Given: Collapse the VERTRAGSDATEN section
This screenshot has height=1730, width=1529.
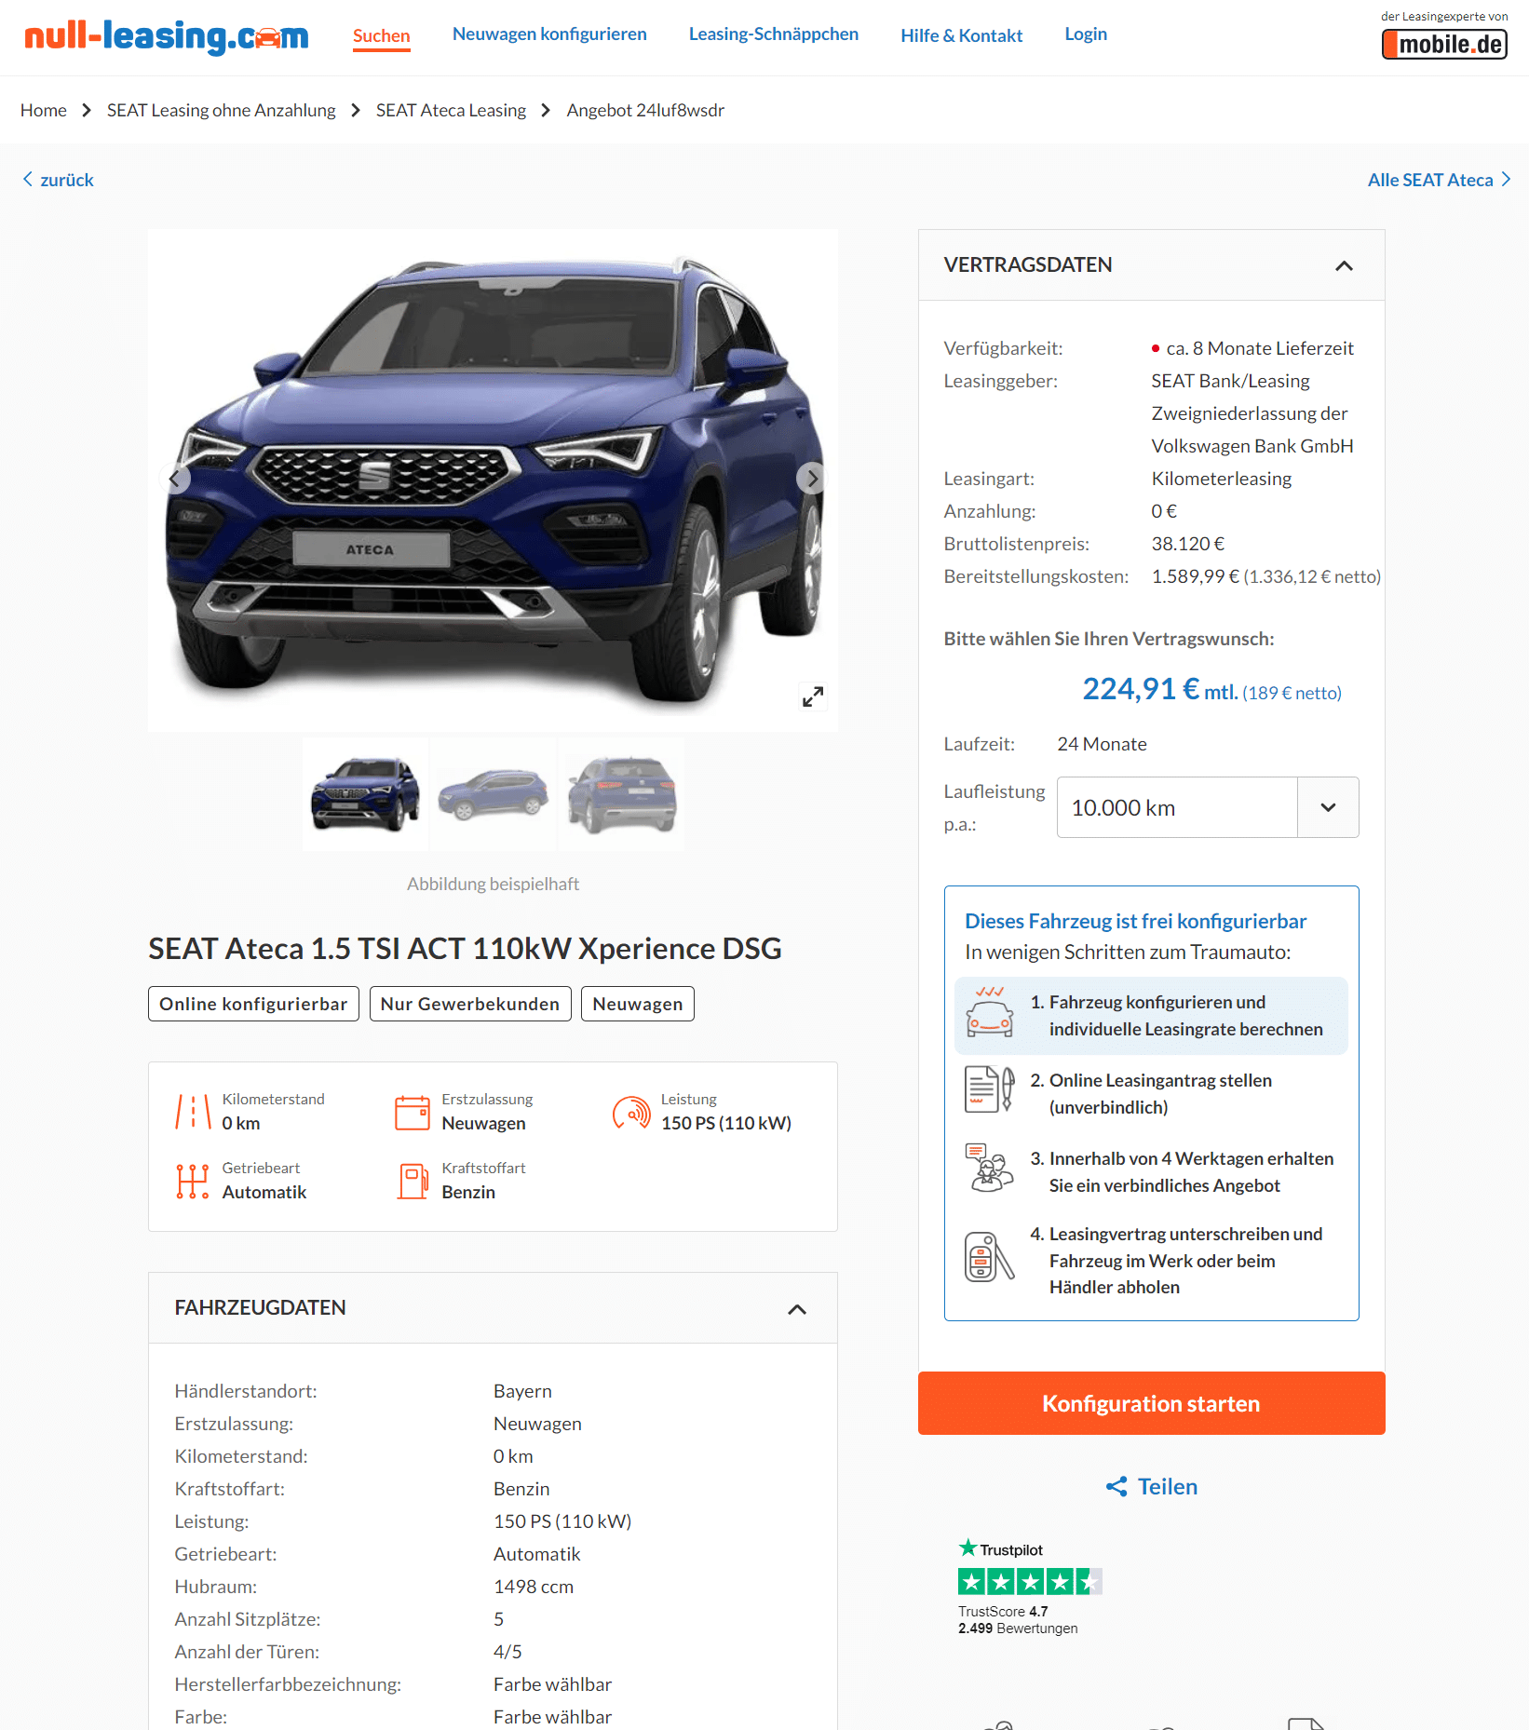Looking at the screenshot, I should (x=1344, y=265).
